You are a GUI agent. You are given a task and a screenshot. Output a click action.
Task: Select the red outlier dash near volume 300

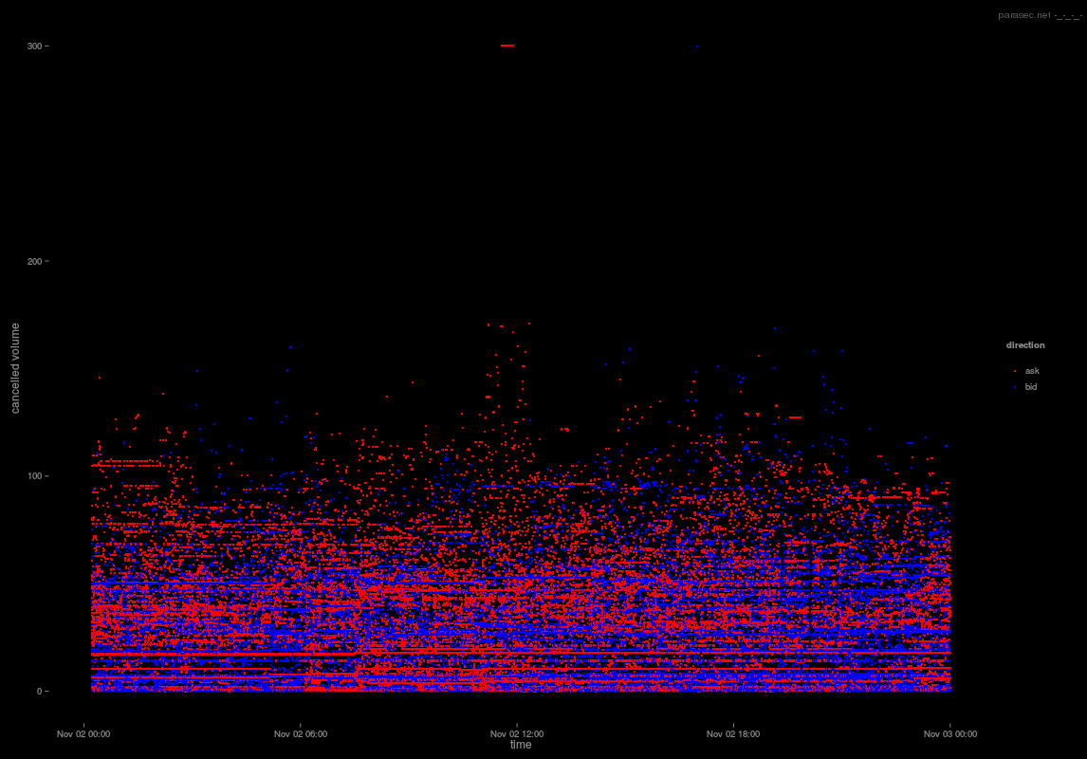pos(507,45)
